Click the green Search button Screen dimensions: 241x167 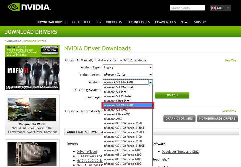click(172, 95)
